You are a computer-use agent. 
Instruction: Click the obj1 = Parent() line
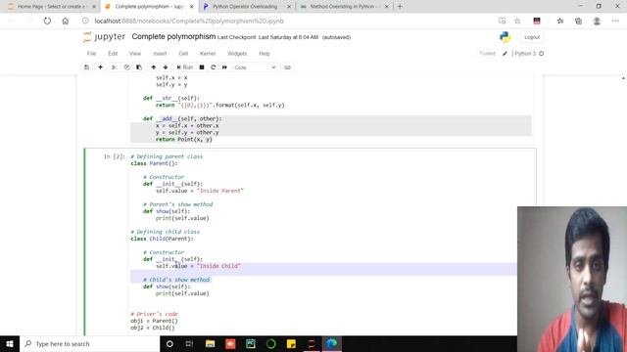[154, 321]
